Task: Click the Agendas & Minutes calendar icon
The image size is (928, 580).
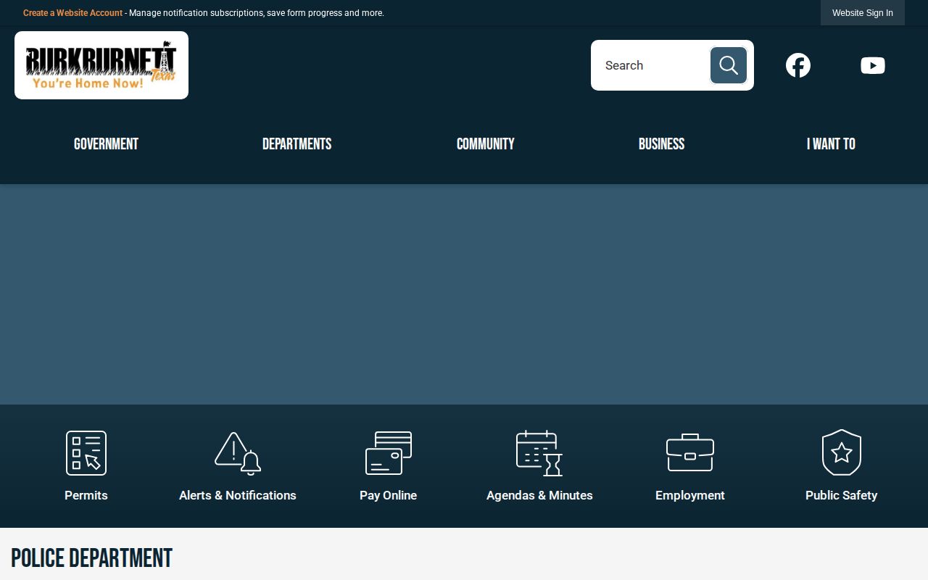Action: [x=539, y=453]
